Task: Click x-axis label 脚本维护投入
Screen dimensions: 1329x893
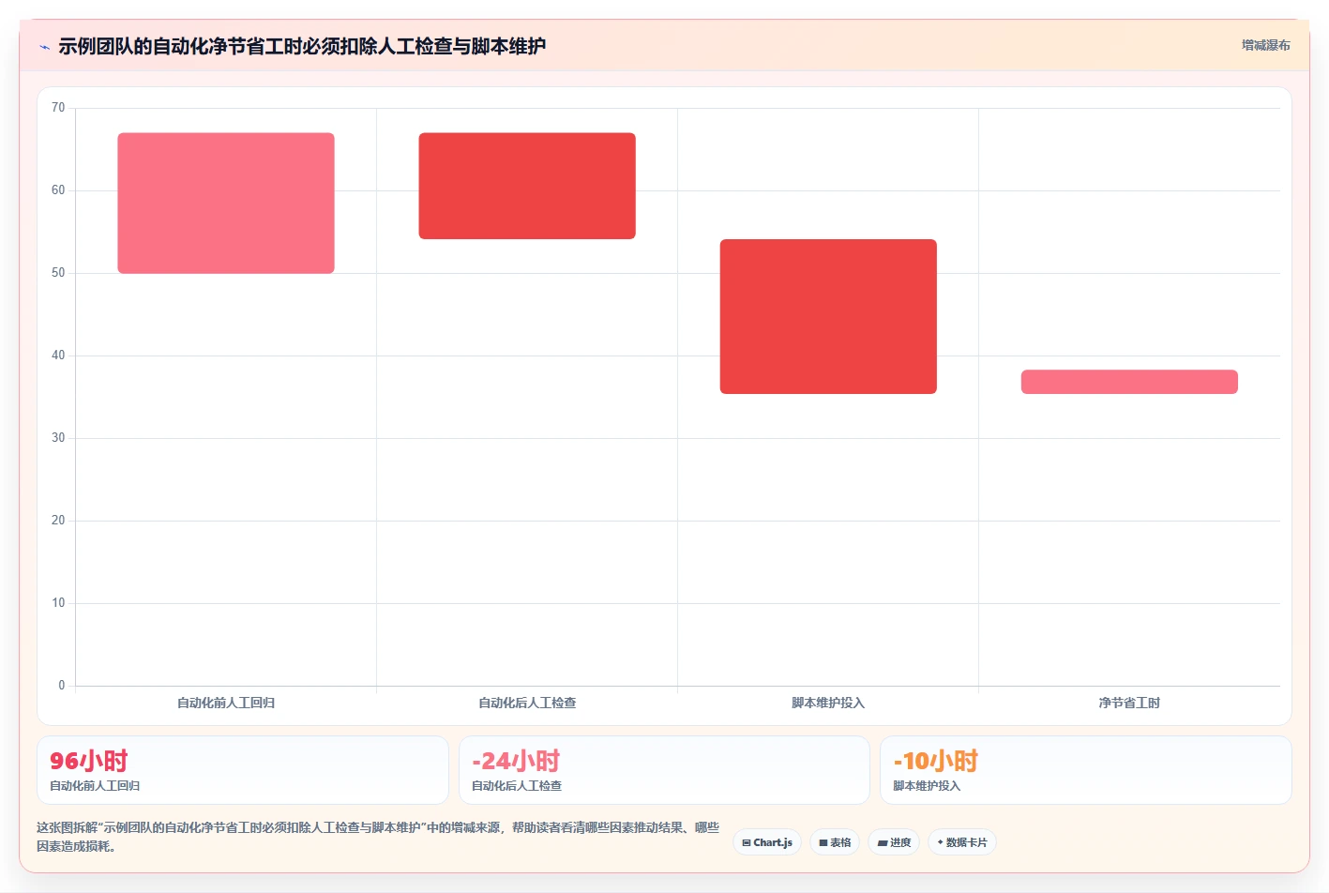Action: tap(828, 703)
